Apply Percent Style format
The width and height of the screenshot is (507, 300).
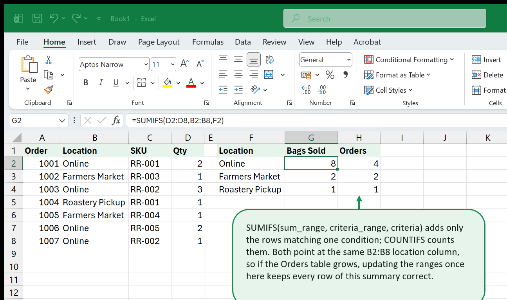330,75
